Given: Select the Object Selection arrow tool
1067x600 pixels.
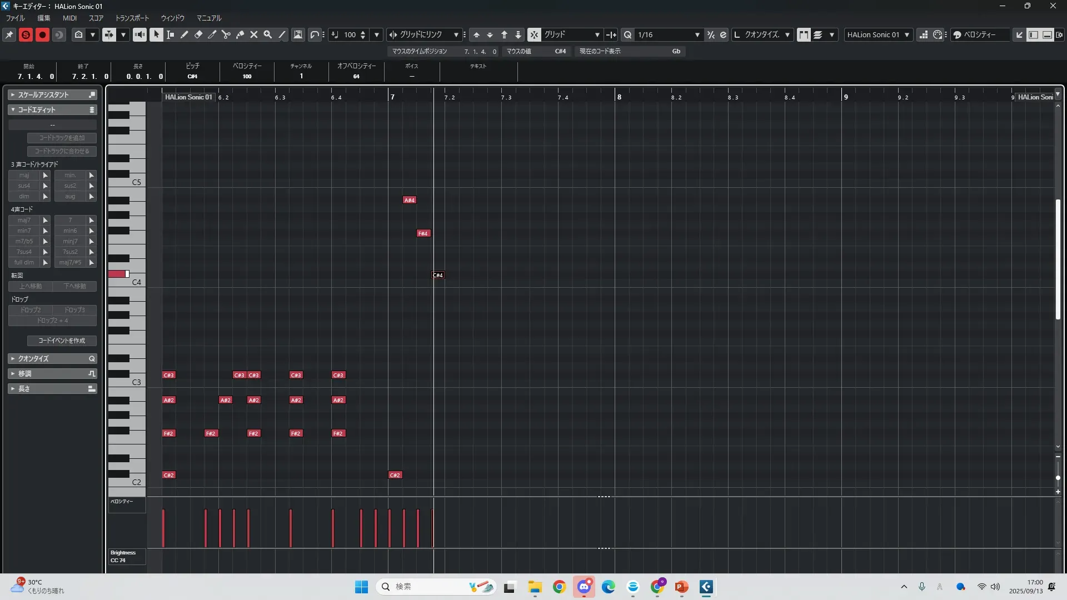Looking at the screenshot, I should pos(156,34).
